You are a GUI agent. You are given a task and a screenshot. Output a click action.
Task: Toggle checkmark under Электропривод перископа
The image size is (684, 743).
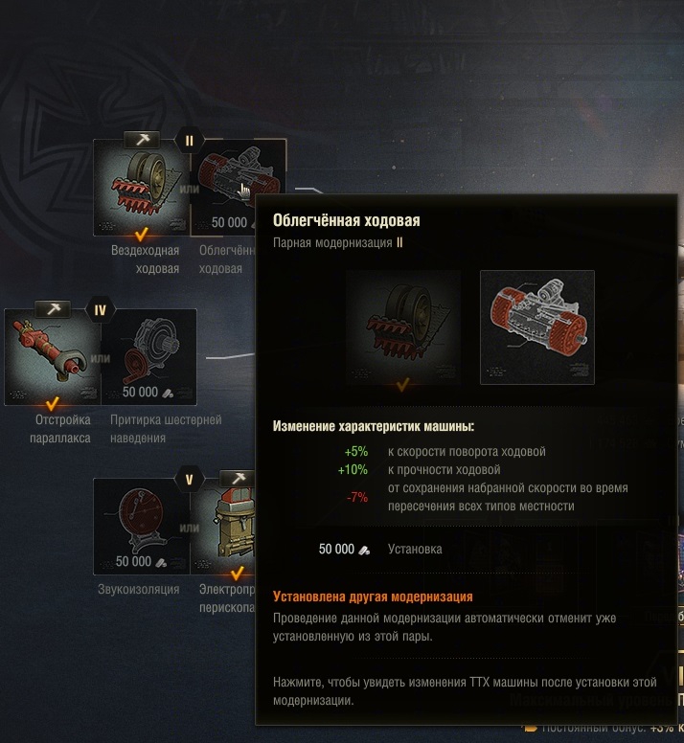click(x=237, y=573)
